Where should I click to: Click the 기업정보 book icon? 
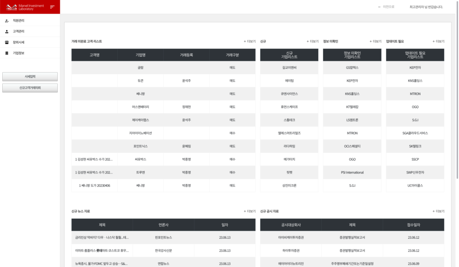point(7,53)
